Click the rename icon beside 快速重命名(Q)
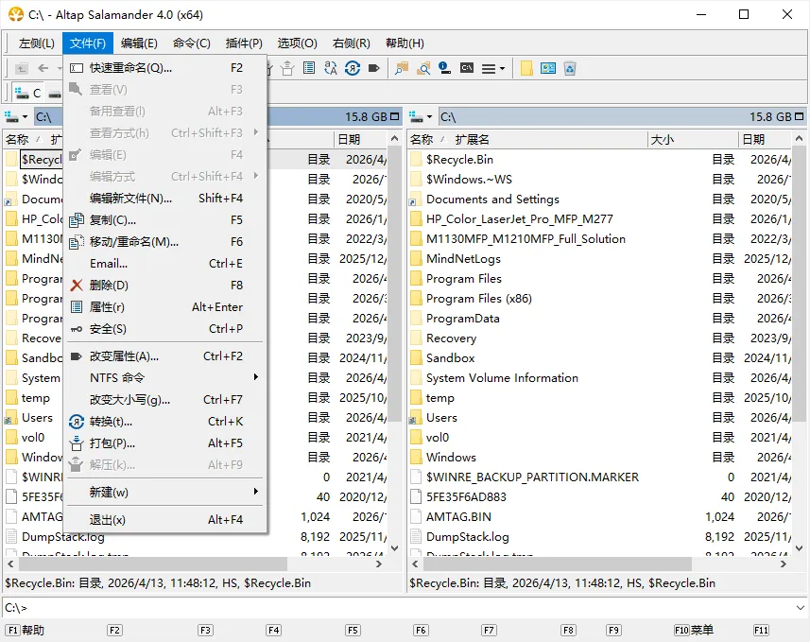Screen dimensions: 810x642 (77, 68)
